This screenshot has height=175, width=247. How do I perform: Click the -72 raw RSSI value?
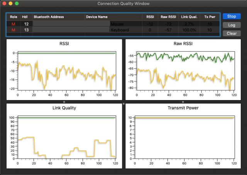[168, 24]
